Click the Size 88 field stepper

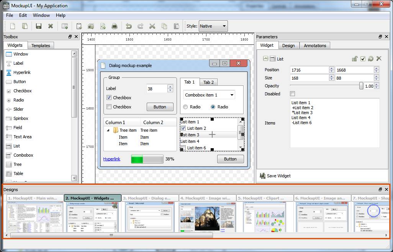pos(376,78)
